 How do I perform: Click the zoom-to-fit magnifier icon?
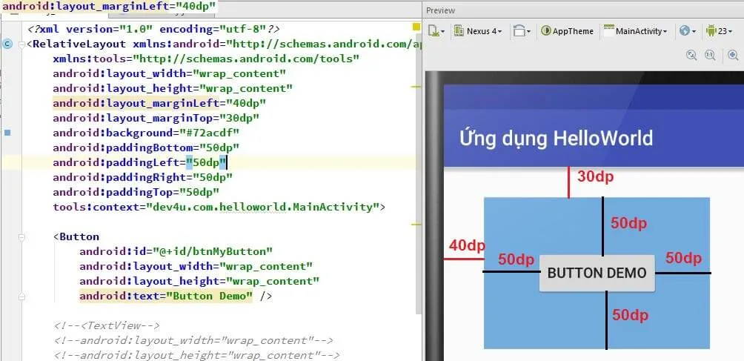692,56
